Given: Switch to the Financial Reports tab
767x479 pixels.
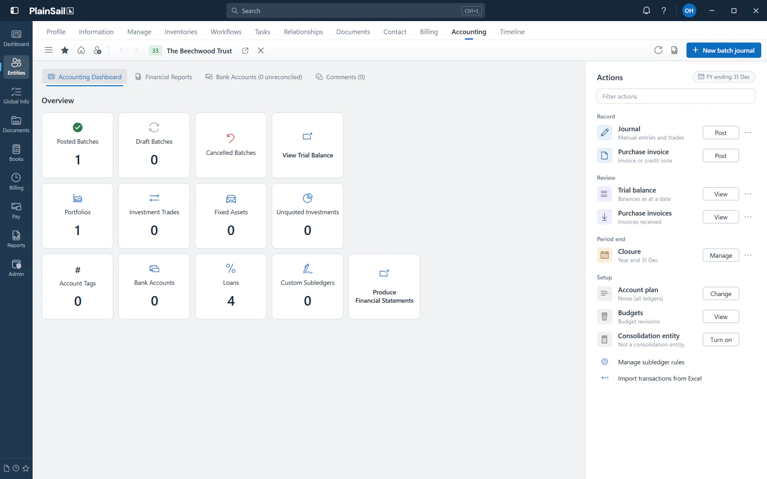Looking at the screenshot, I should 163,77.
